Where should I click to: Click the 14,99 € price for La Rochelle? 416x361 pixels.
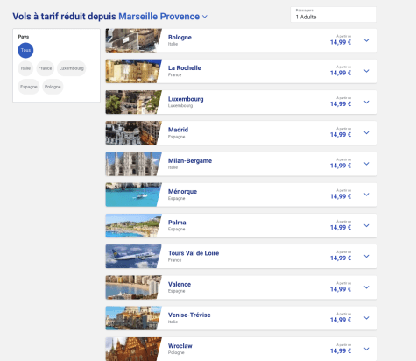coord(341,73)
